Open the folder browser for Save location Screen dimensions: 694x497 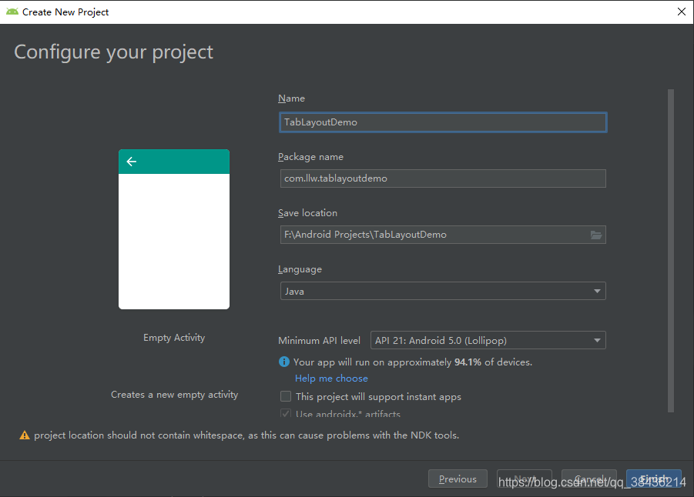(x=596, y=235)
